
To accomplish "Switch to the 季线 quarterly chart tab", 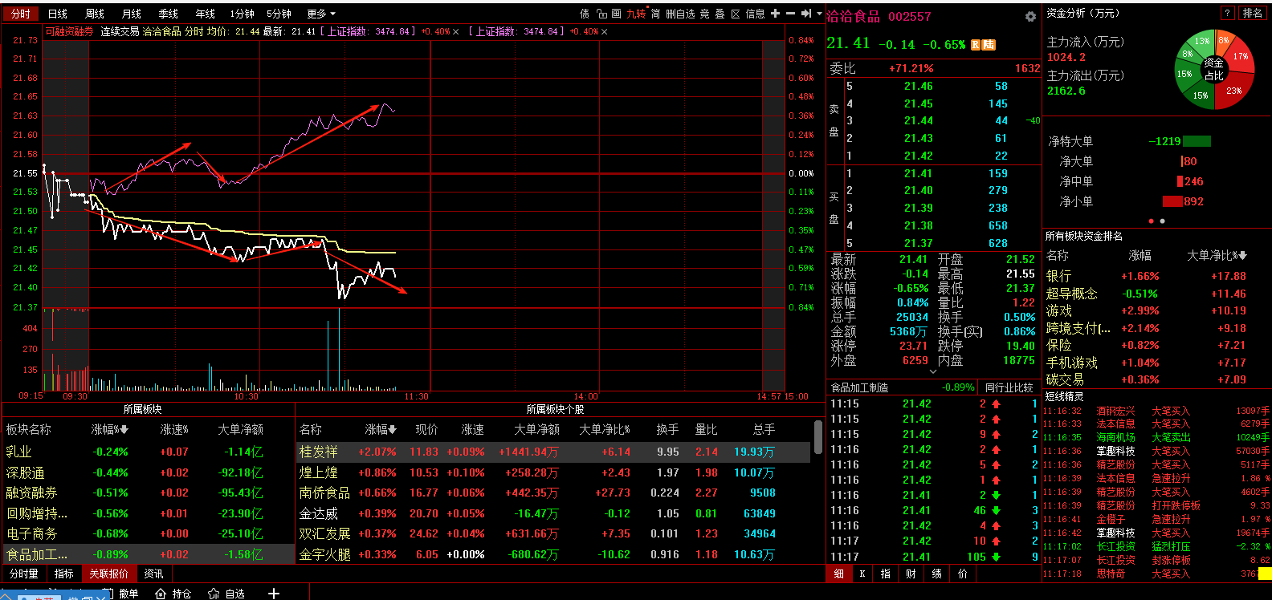I will point(169,14).
